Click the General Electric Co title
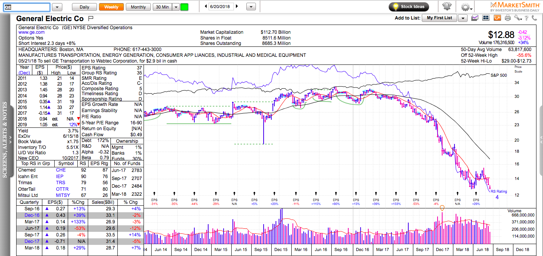This screenshot has width=543, height=256. (50, 18)
